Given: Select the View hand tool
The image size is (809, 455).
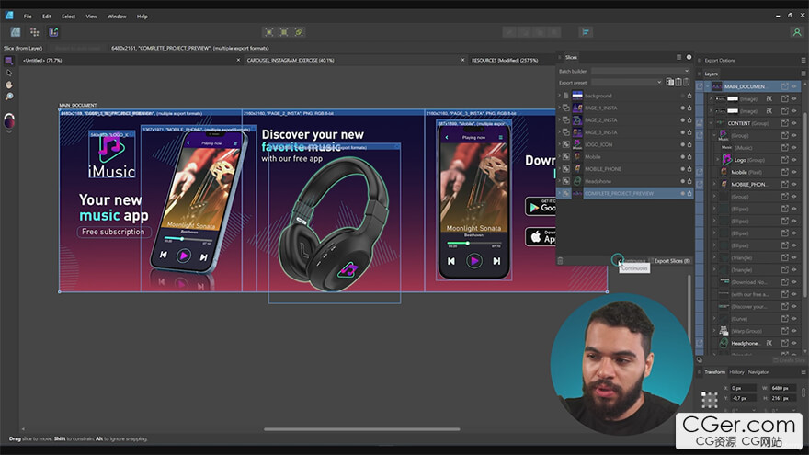Looking at the screenshot, I should (x=9, y=85).
